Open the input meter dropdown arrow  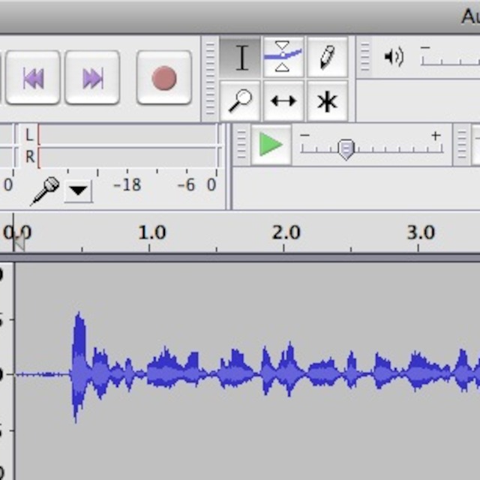[78, 191]
